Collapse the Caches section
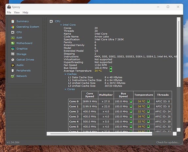 click(x=65, y=74)
